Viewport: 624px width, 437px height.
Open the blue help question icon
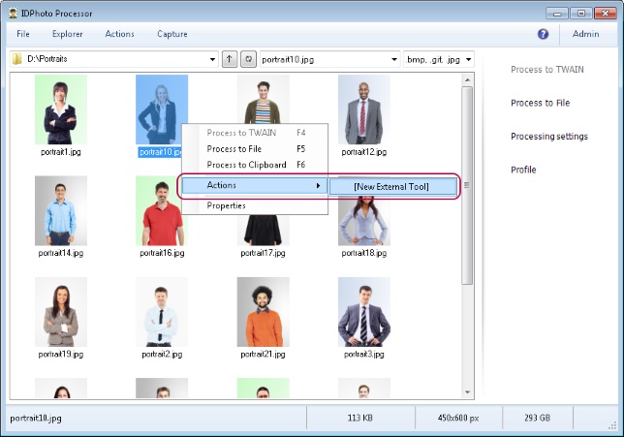pos(543,34)
